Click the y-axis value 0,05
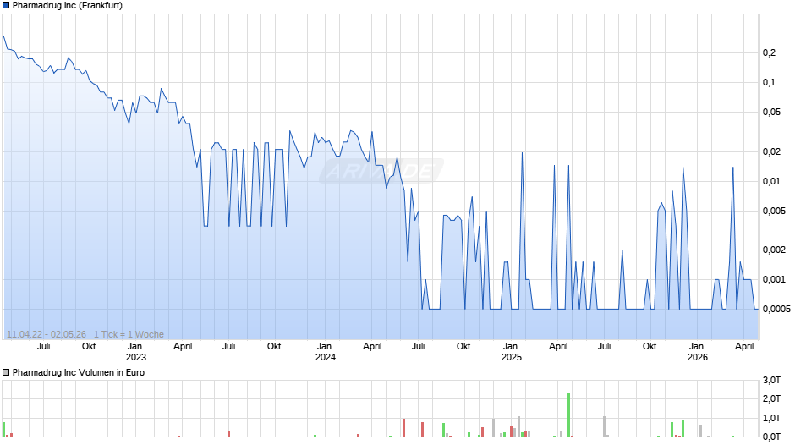 [x=771, y=113]
